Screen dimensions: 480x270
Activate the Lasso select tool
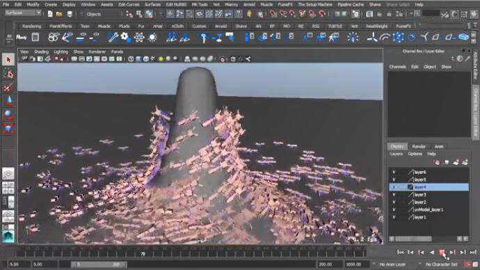click(8, 74)
